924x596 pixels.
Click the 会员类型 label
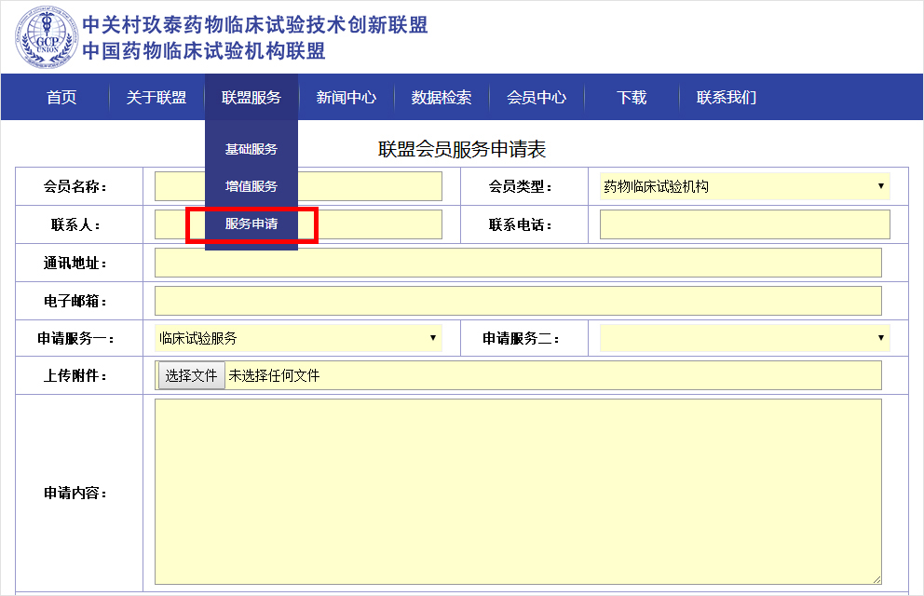click(521, 186)
